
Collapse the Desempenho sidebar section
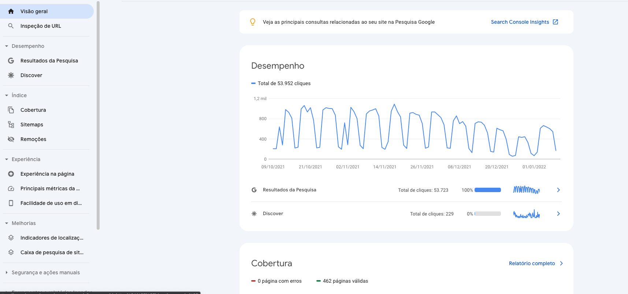7,46
